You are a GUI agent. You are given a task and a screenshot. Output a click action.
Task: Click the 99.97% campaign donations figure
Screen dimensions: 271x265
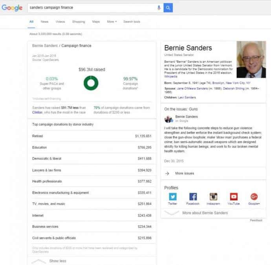(x=130, y=79)
